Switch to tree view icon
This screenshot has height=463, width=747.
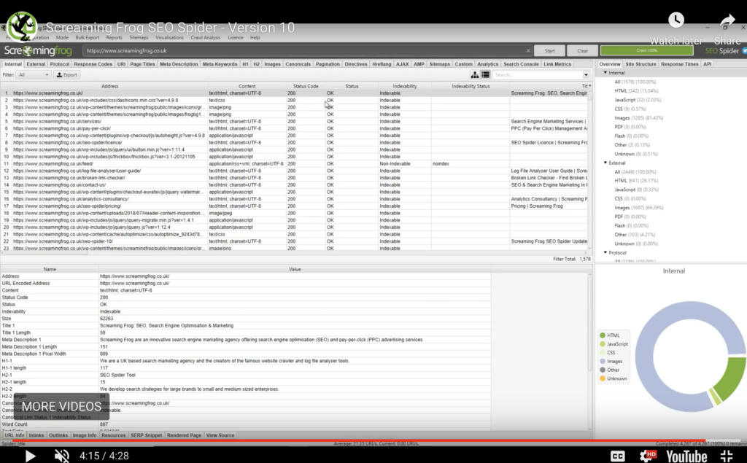pyautogui.click(x=474, y=75)
